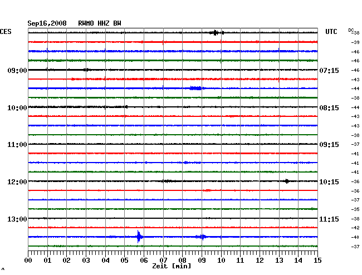Select minute tick label 06

tap(144, 261)
